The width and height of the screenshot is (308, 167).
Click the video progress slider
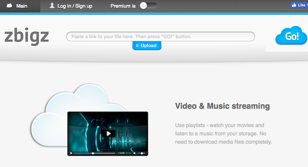click(x=95, y=153)
